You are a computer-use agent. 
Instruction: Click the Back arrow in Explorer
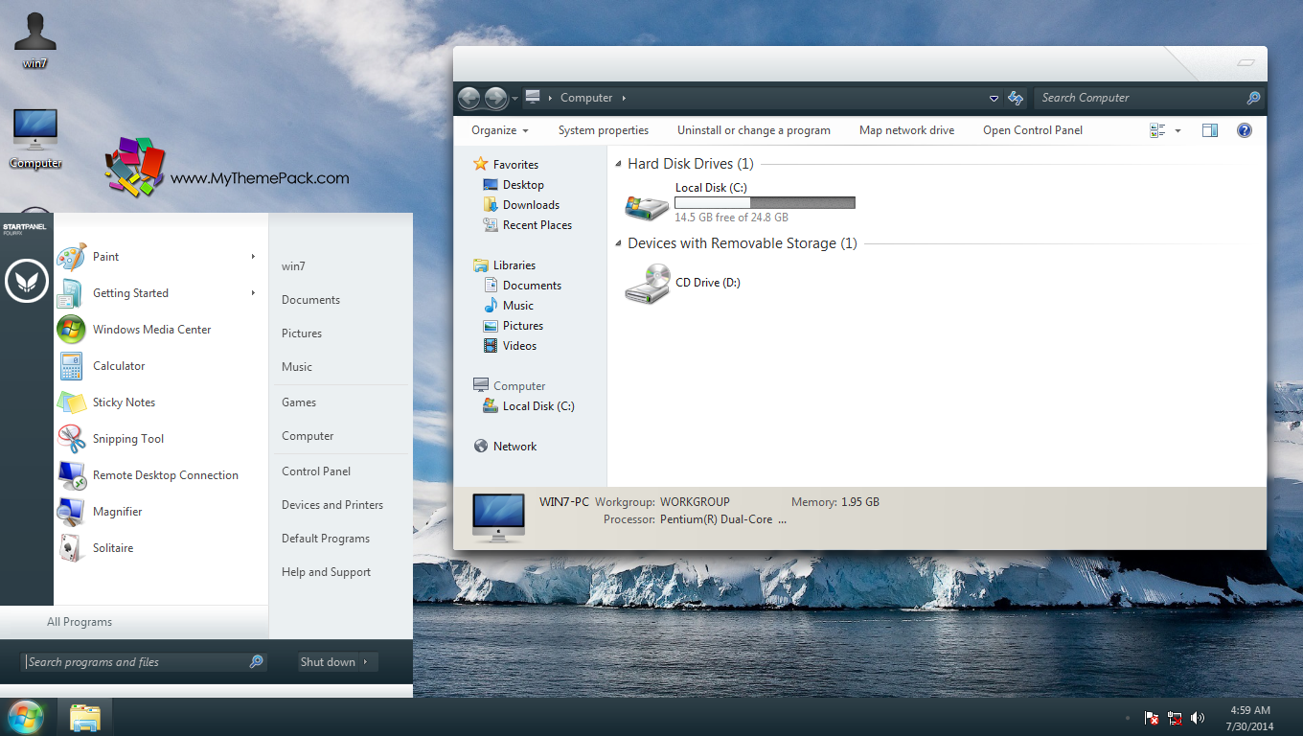469,98
